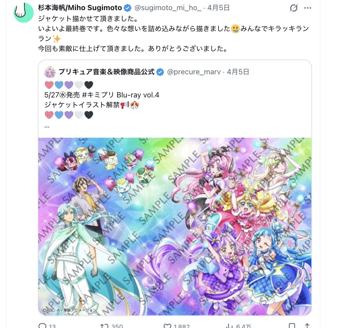Image resolution: width=339 pixels, height=328 pixels.
Task: Open the Blu-ray jacket illustration image
Action: tap(175, 226)
